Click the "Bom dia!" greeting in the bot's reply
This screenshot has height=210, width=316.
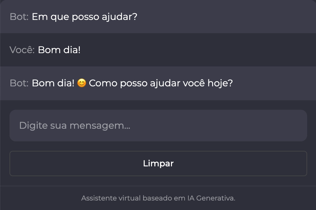point(53,83)
